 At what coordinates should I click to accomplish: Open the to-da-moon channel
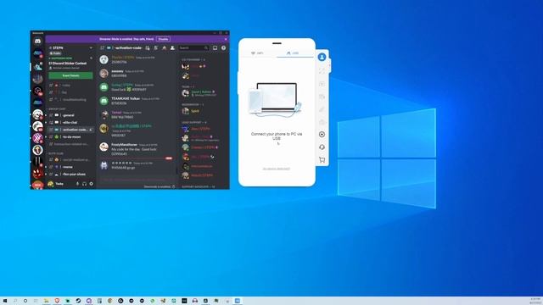pos(70,137)
